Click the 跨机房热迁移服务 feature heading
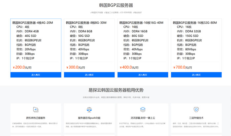The image size is (231, 136). click(36, 118)
